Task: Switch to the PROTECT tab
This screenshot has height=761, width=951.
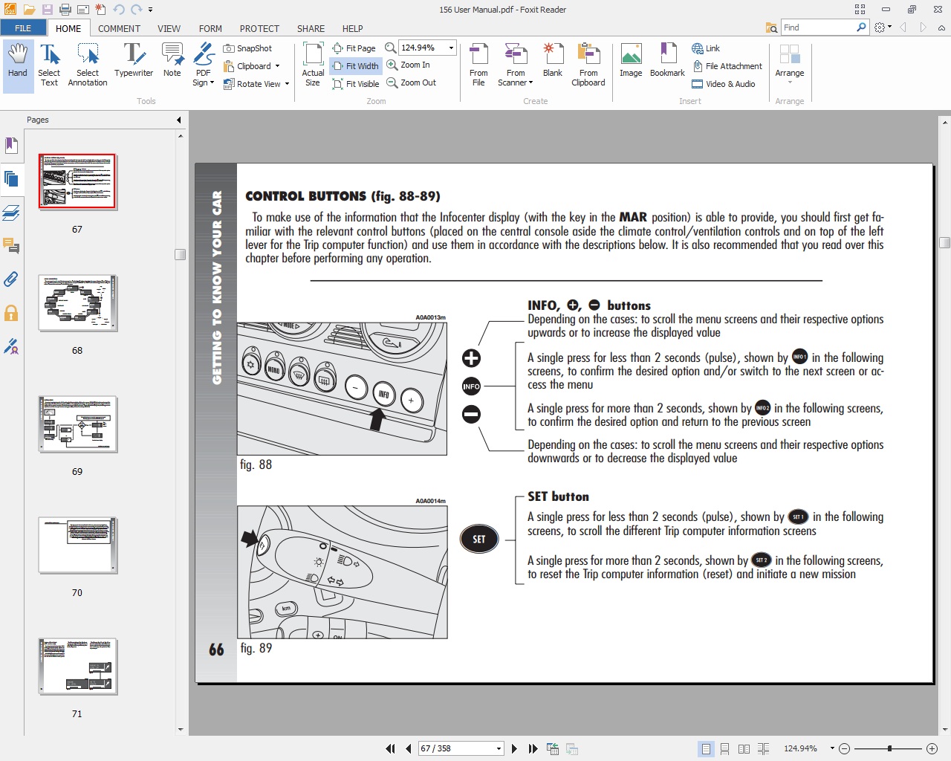Action: click(259, 28)
